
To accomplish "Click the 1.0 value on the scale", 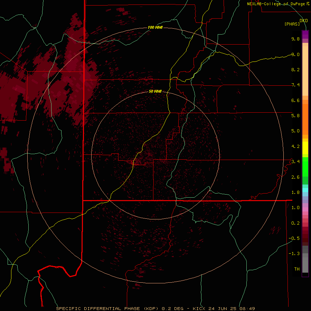I will click(x=295, y=208).
